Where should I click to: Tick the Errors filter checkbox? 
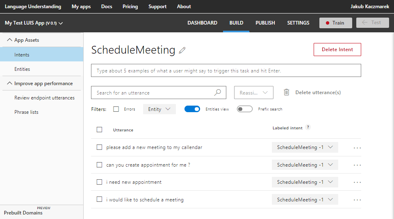pyautogui.click(x=116, y=109)
